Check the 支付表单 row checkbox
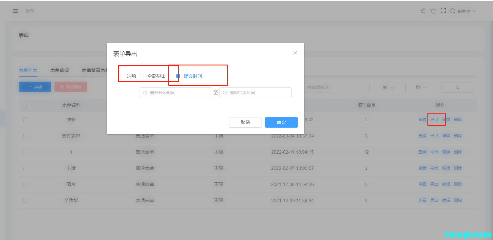Image resolution: width=493 pixels, height=240 pixels. coord(25,136)
